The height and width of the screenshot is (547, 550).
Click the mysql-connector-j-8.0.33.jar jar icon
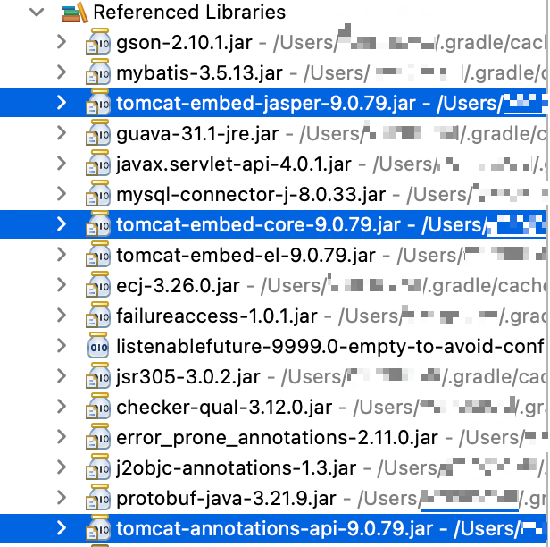point(98,193)
